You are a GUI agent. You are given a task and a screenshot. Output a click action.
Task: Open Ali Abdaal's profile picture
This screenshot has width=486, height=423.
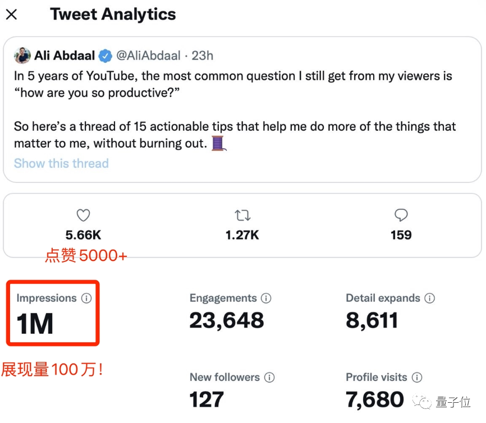point(22,56)
